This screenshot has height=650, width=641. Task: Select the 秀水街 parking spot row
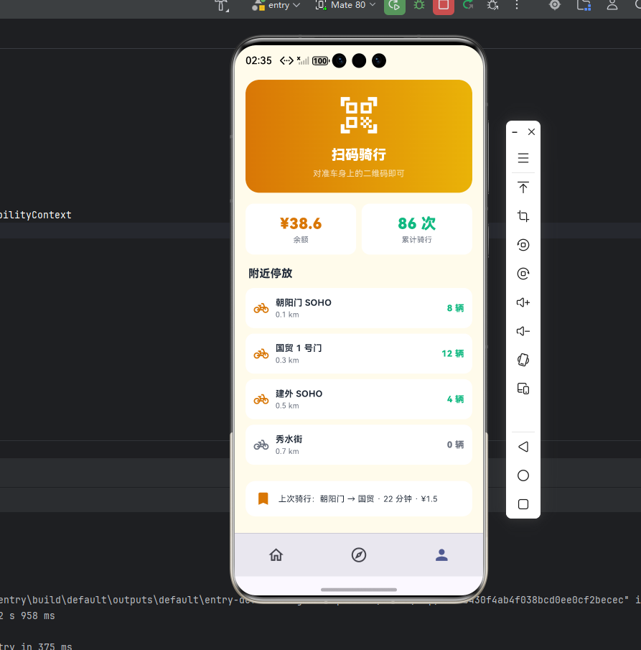pos(359,445)
